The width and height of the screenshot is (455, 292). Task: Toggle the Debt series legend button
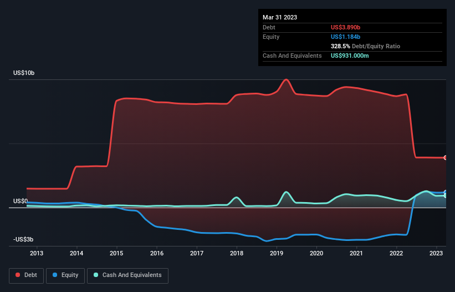point(27,275)
